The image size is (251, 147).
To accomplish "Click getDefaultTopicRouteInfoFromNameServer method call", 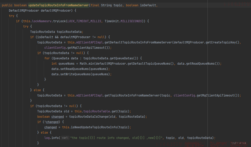I will click(138, 42).
